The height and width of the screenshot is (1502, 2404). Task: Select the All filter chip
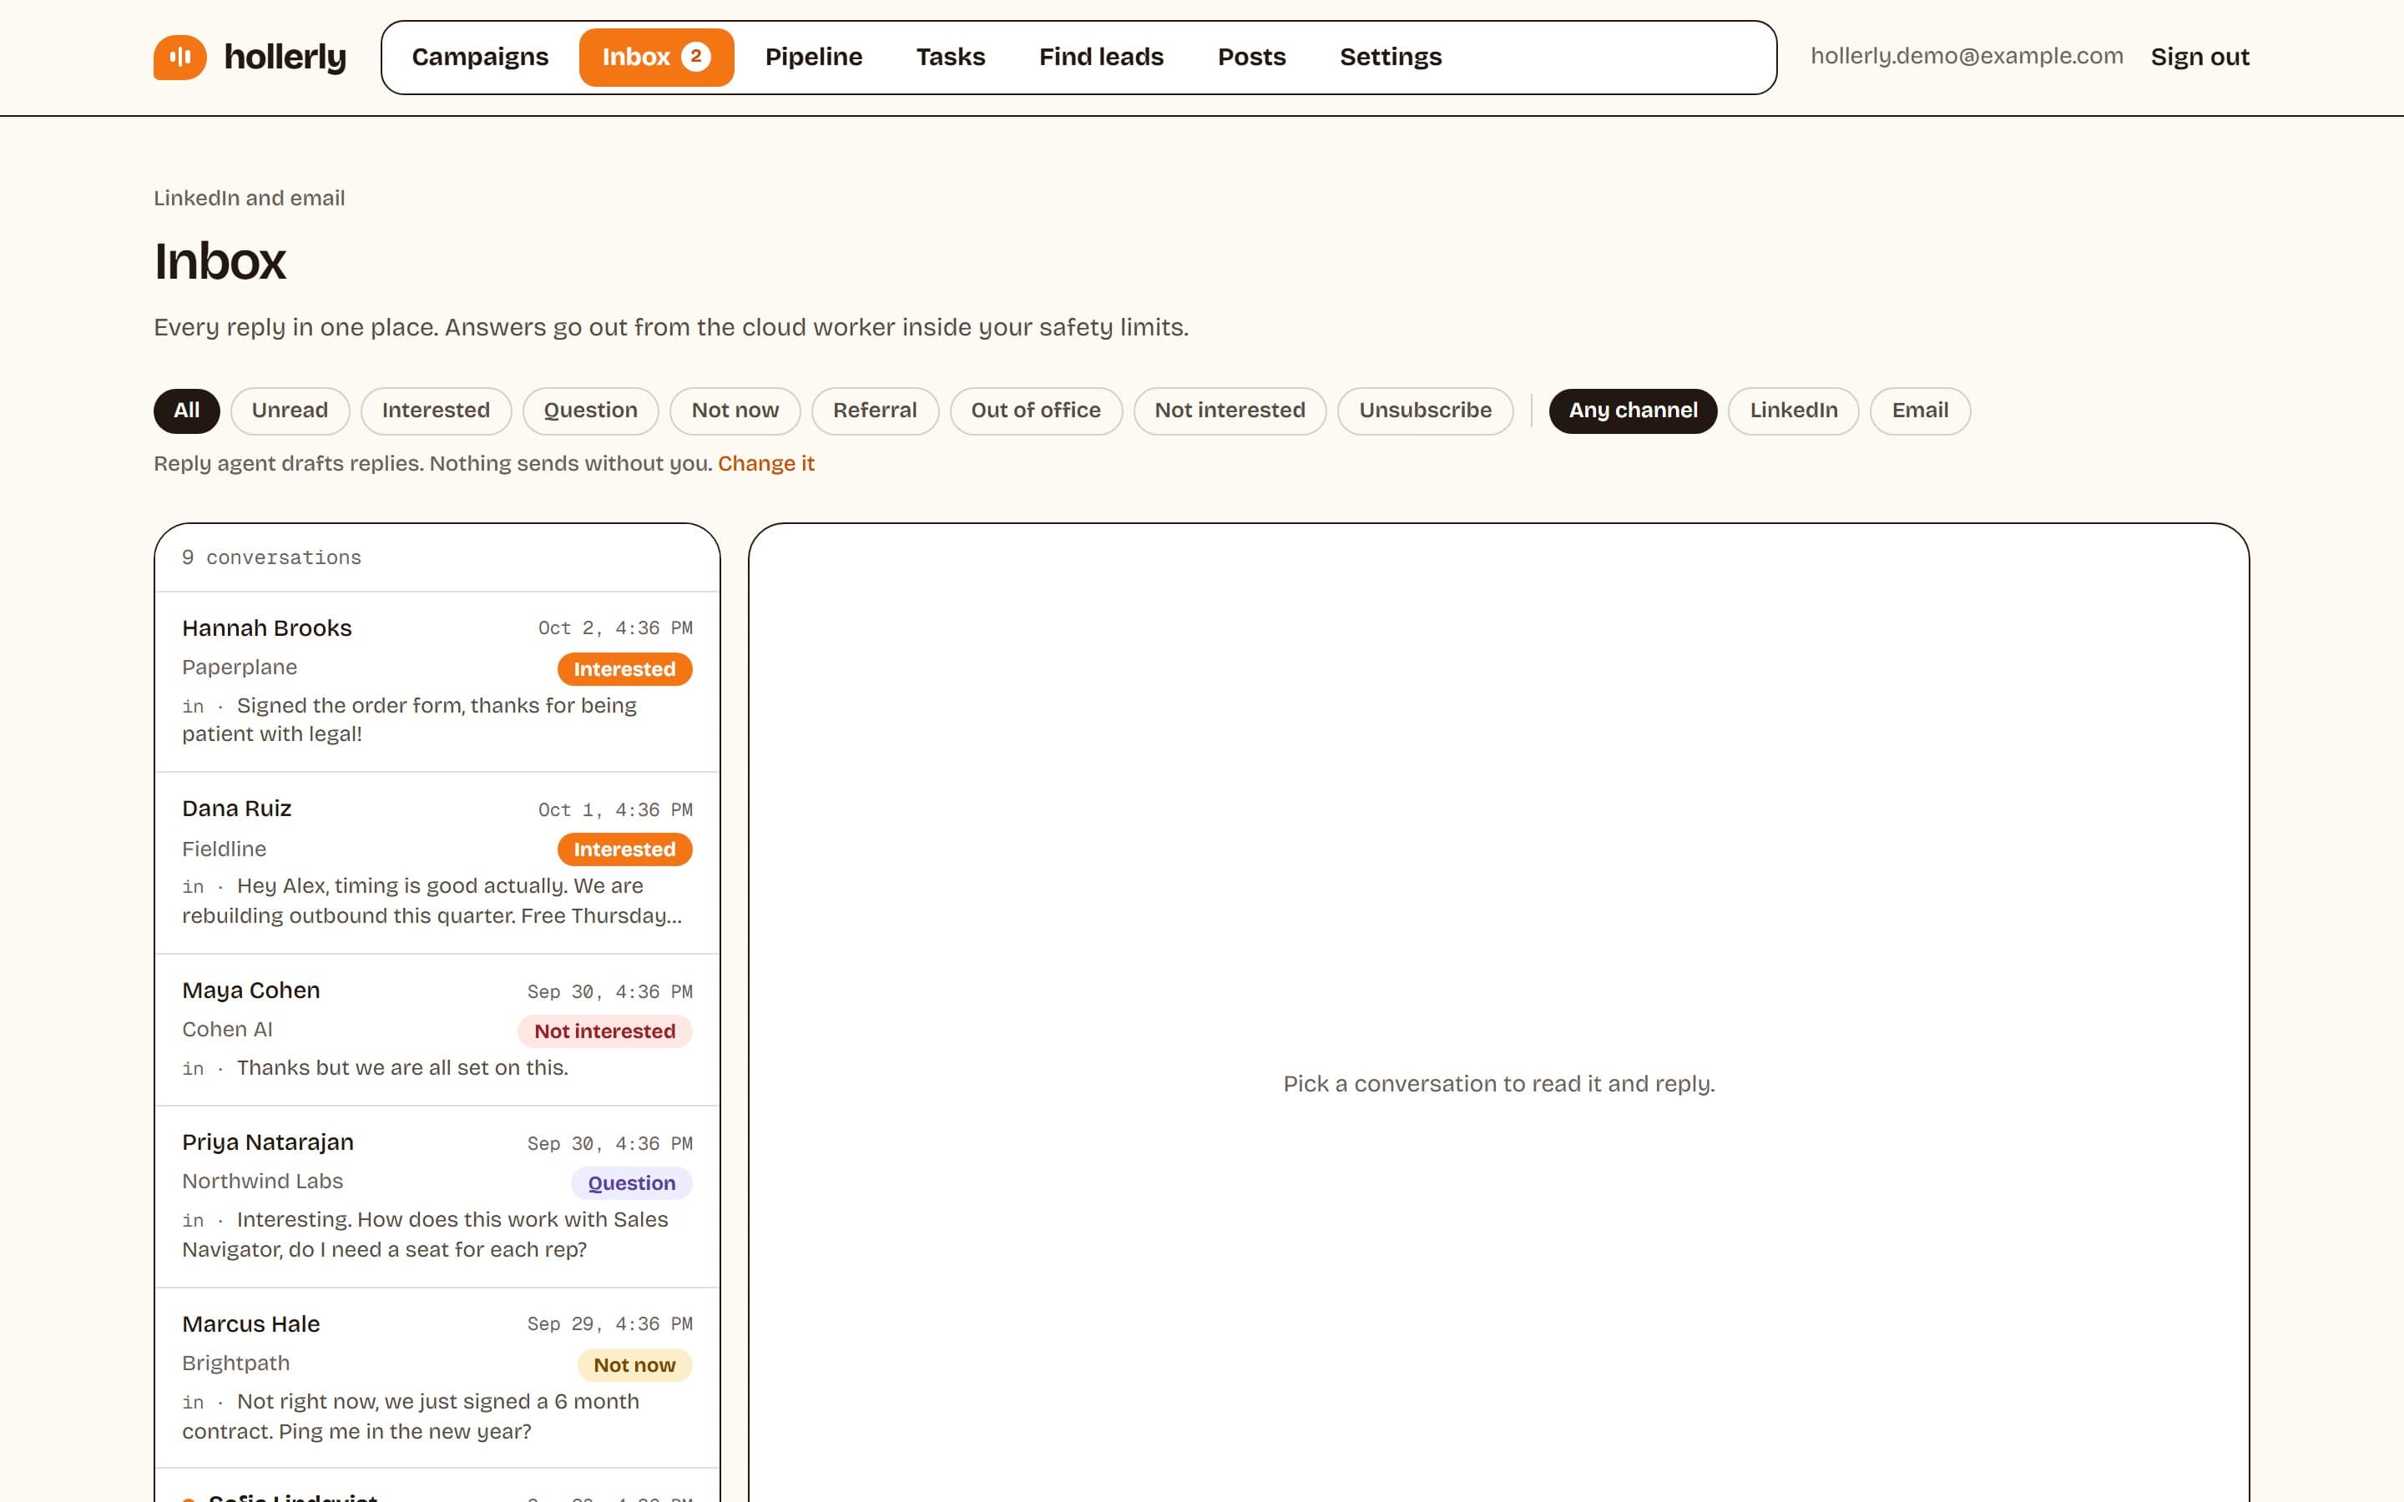coord(186,411)
